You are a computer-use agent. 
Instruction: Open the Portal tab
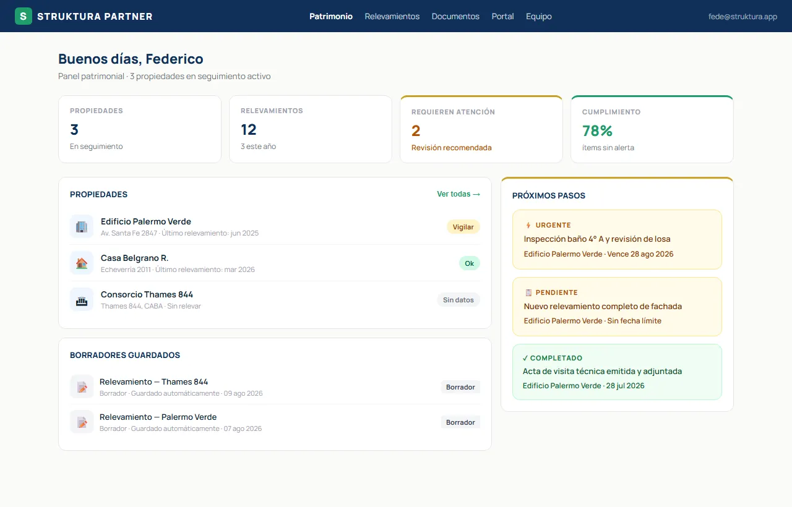[x=503, y=16]
